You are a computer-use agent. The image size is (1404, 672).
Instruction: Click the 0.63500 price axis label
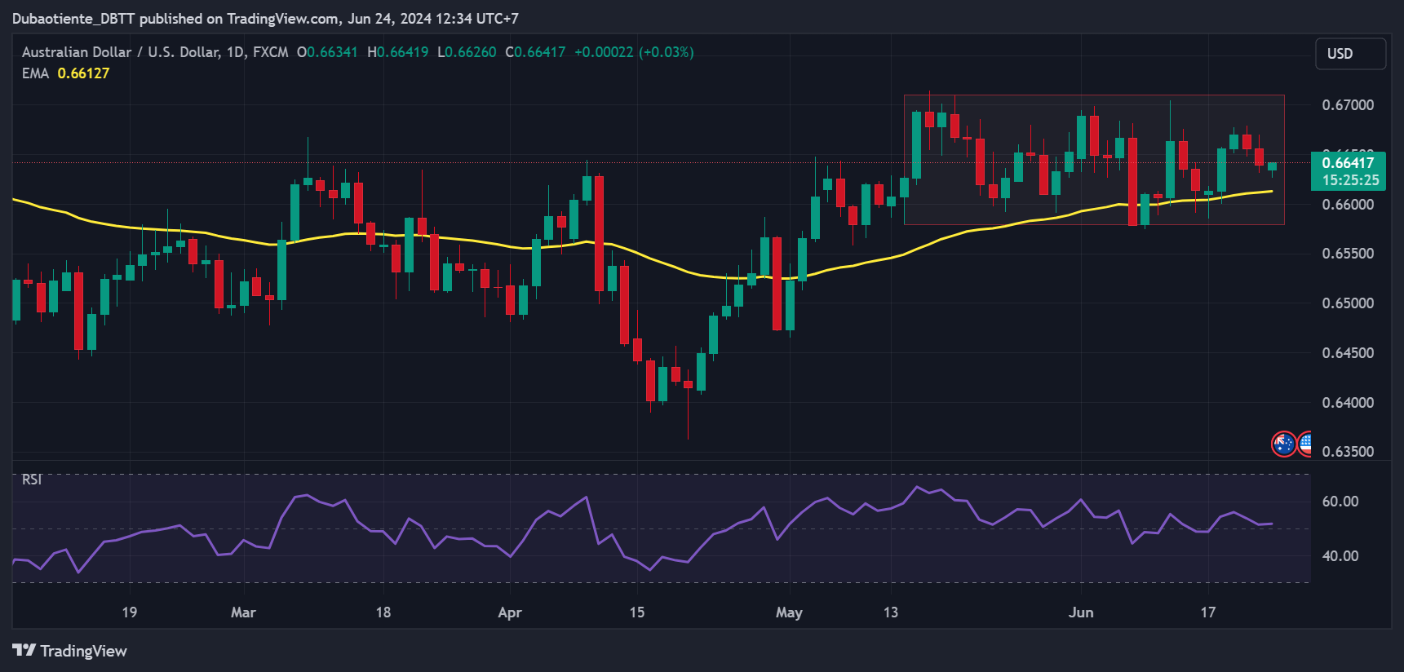[1348, 452]
